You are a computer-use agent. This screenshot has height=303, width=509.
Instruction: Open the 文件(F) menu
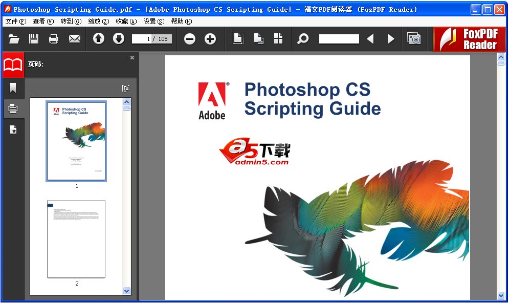tap(16, 21)
